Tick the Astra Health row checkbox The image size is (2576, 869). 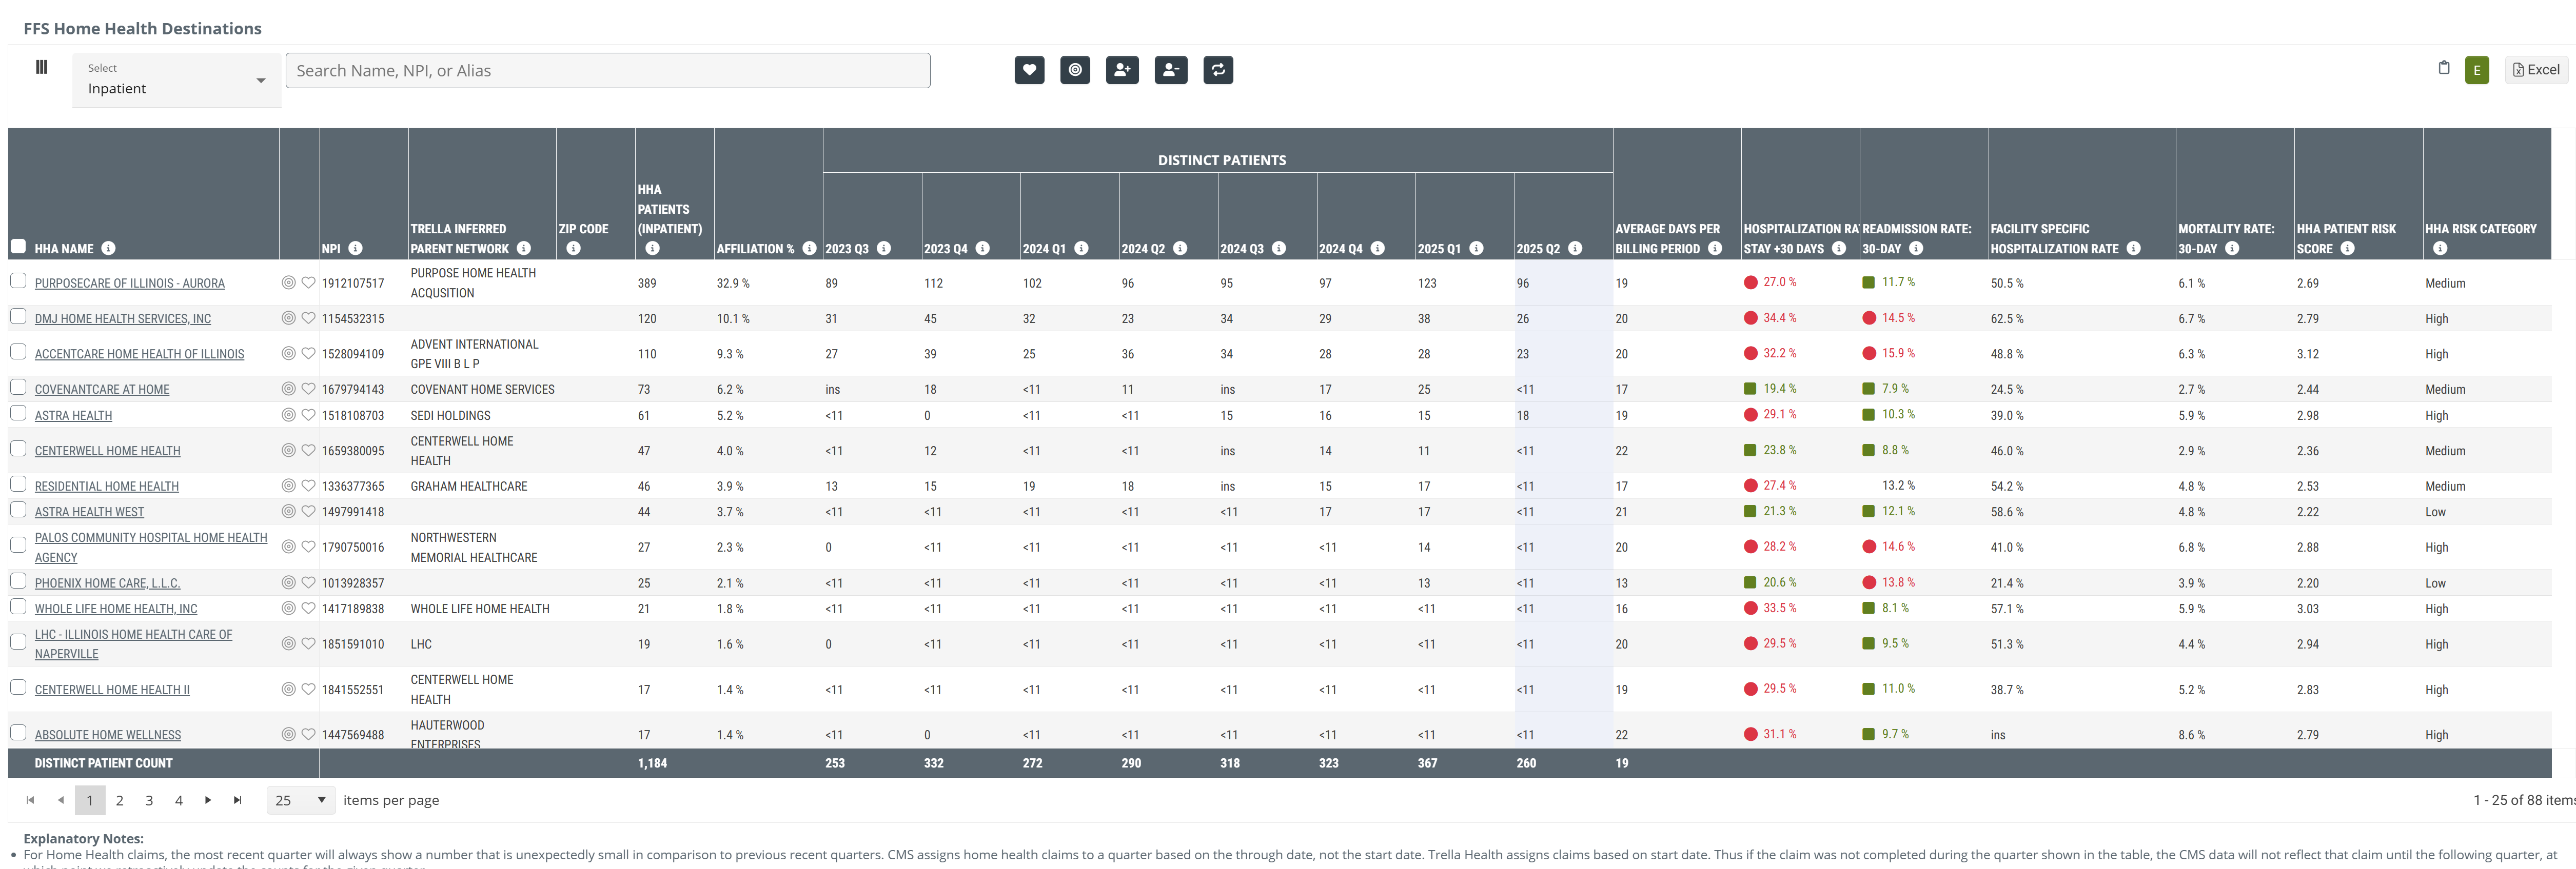coord(18,414)
